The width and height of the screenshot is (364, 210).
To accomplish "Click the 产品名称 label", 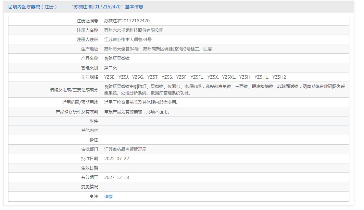I will pos(90,58).
